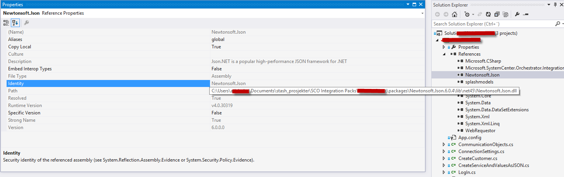Open Newtonsoft.Json object selector dropdown
The height and width of the screenshot is (177, 564).
point(422,13)
